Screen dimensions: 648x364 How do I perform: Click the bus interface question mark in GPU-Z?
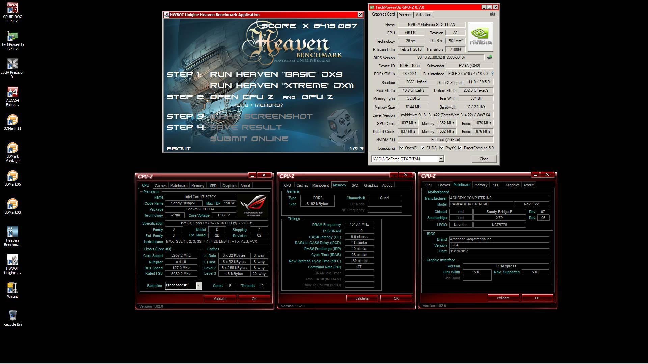click(492, 74)
